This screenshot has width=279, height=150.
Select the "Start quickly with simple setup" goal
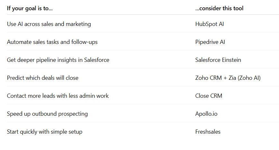44,132
